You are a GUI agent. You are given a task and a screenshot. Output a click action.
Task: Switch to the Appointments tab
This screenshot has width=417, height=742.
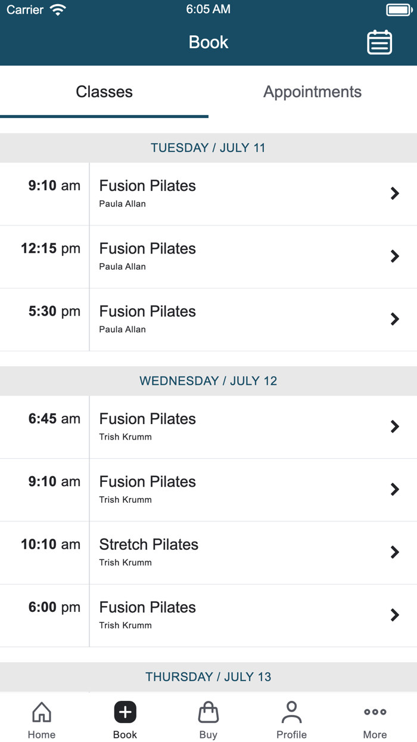pos(312,91)
